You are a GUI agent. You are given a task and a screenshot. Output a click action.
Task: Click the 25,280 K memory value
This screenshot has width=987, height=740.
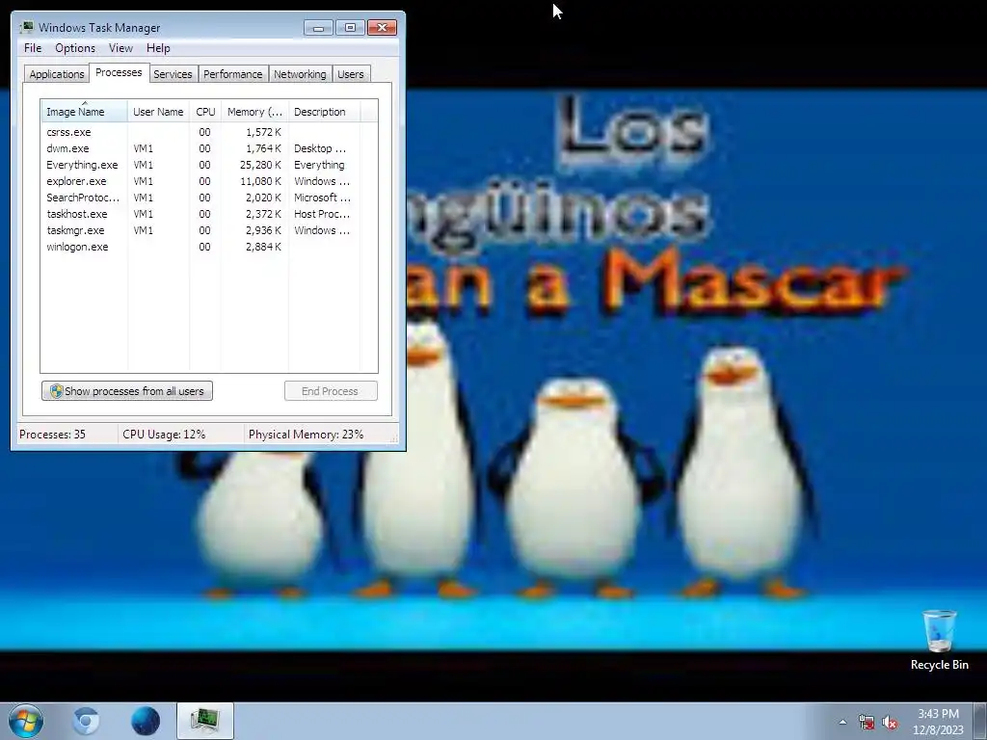tap(260, 165)
